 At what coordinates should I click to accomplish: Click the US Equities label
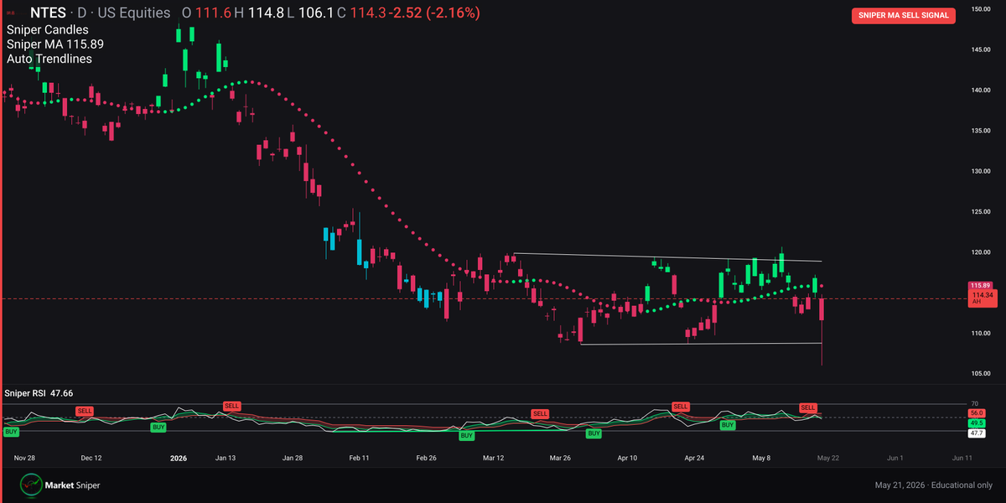coord(132,13)
